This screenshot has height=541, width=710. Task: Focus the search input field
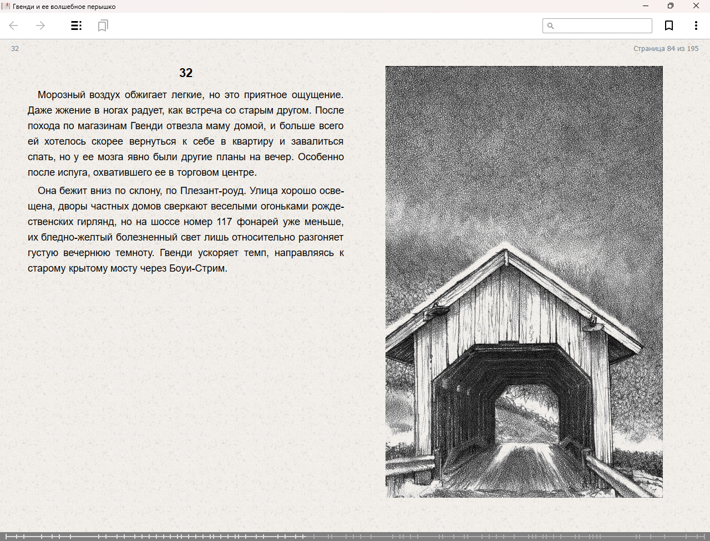coord(602,26)
